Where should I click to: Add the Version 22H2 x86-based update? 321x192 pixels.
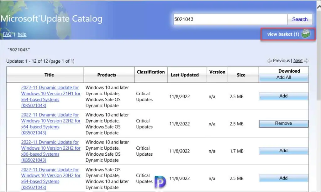(x=283, y=151)
